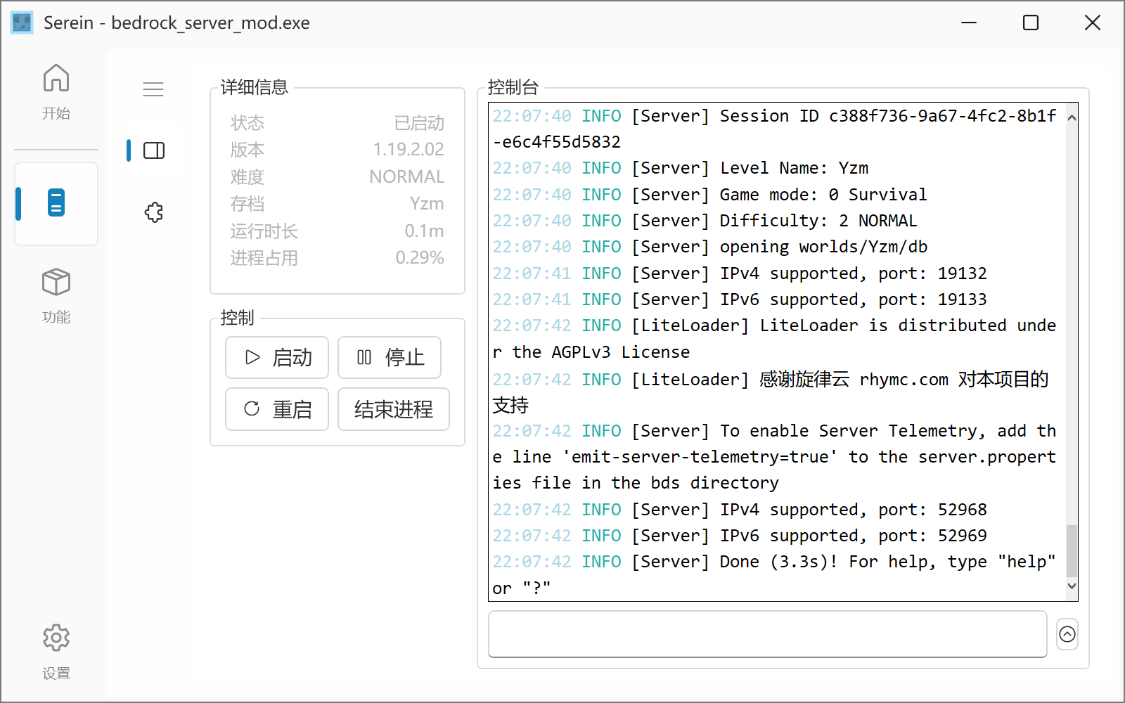1125x703 pixels.
Task: Click the log line with IPv4 port 52968
Action: [x=740, y=509]
